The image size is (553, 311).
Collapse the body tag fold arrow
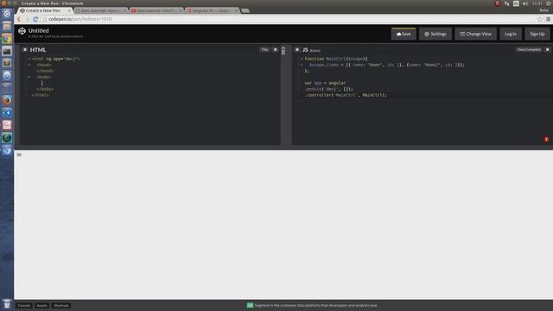coord(29,77)
